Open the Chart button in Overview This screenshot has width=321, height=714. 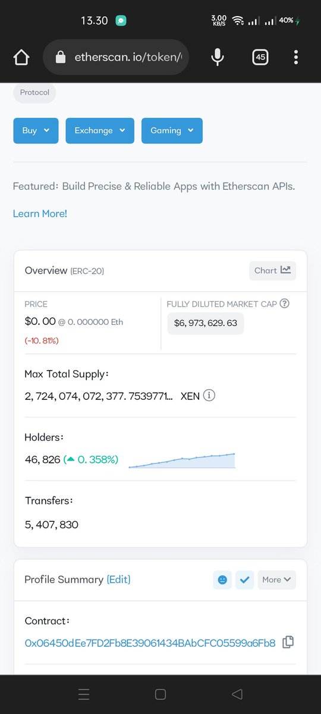272,270
